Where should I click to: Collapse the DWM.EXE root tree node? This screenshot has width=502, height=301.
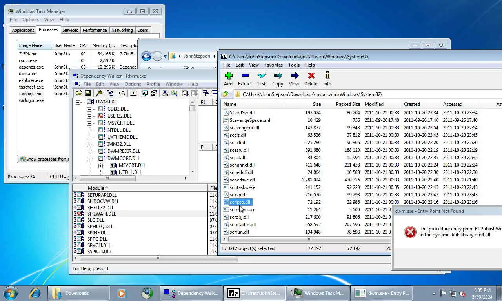click(78, 102)
